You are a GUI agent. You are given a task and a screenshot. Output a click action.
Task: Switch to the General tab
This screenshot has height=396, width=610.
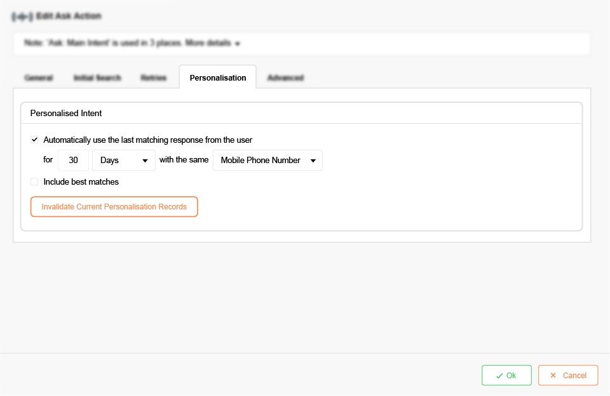pos(38,78)
